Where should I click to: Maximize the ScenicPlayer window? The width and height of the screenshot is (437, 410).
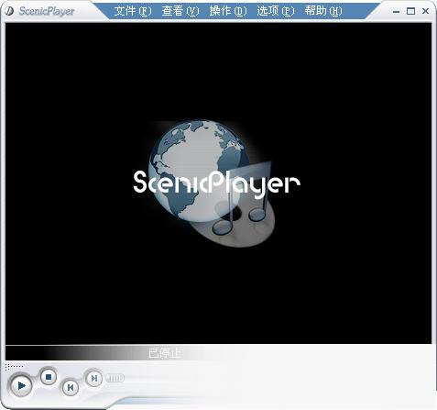tap(410, 11)
